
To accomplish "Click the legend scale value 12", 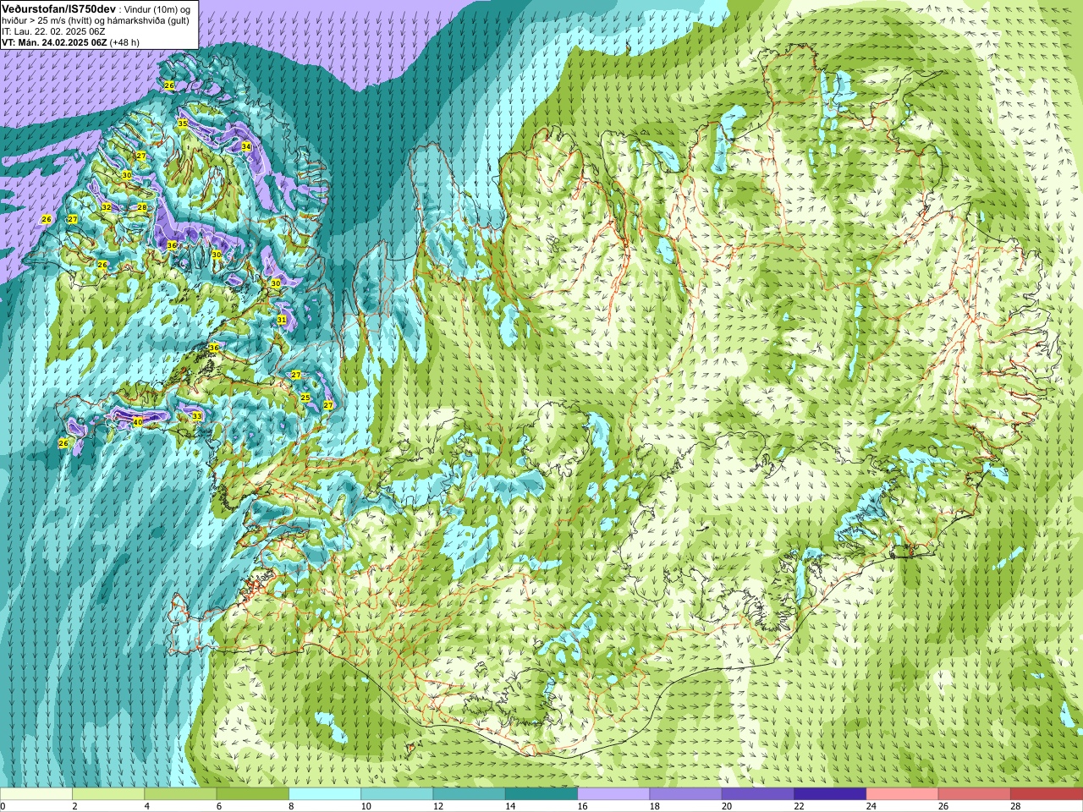I will click(438, 806).
